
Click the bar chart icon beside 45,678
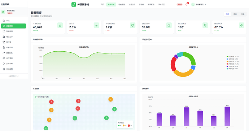click(60, 25)
